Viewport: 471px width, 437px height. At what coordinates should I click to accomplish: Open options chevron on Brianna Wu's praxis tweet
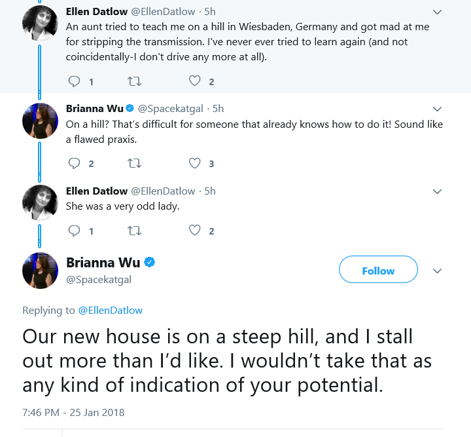(437, 109)
